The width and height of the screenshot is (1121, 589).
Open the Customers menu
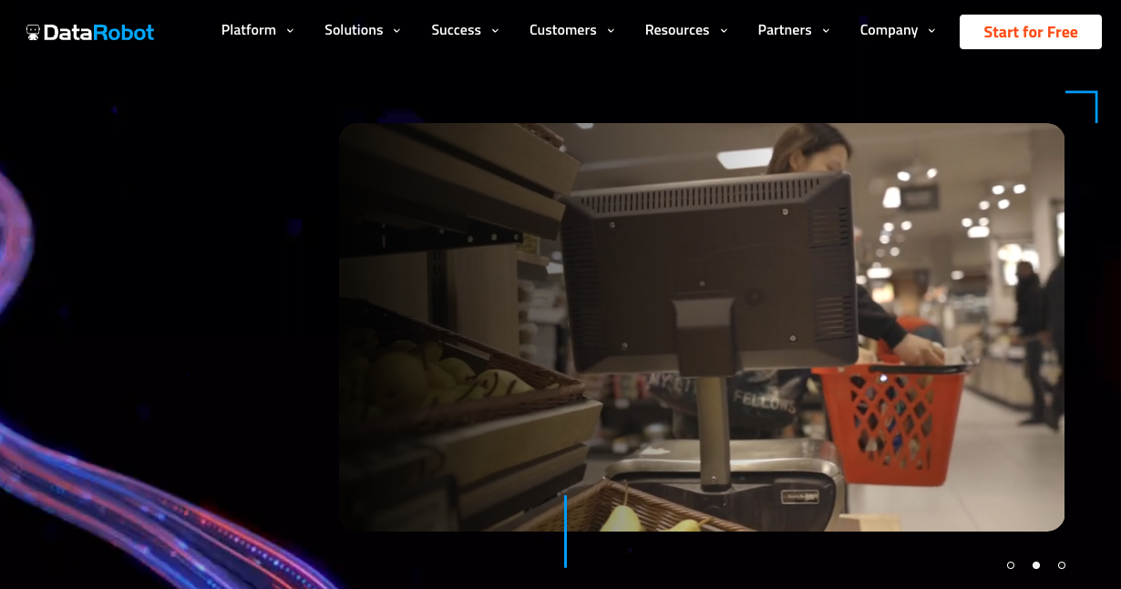click(563, 30)
